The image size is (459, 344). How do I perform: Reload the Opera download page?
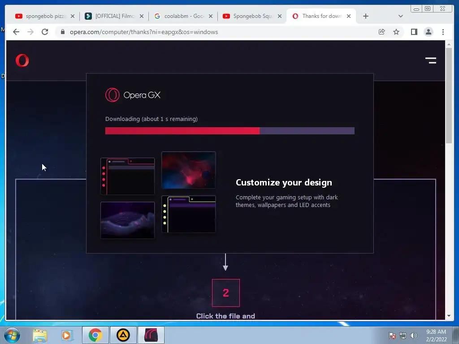click(x=45, y=32)
